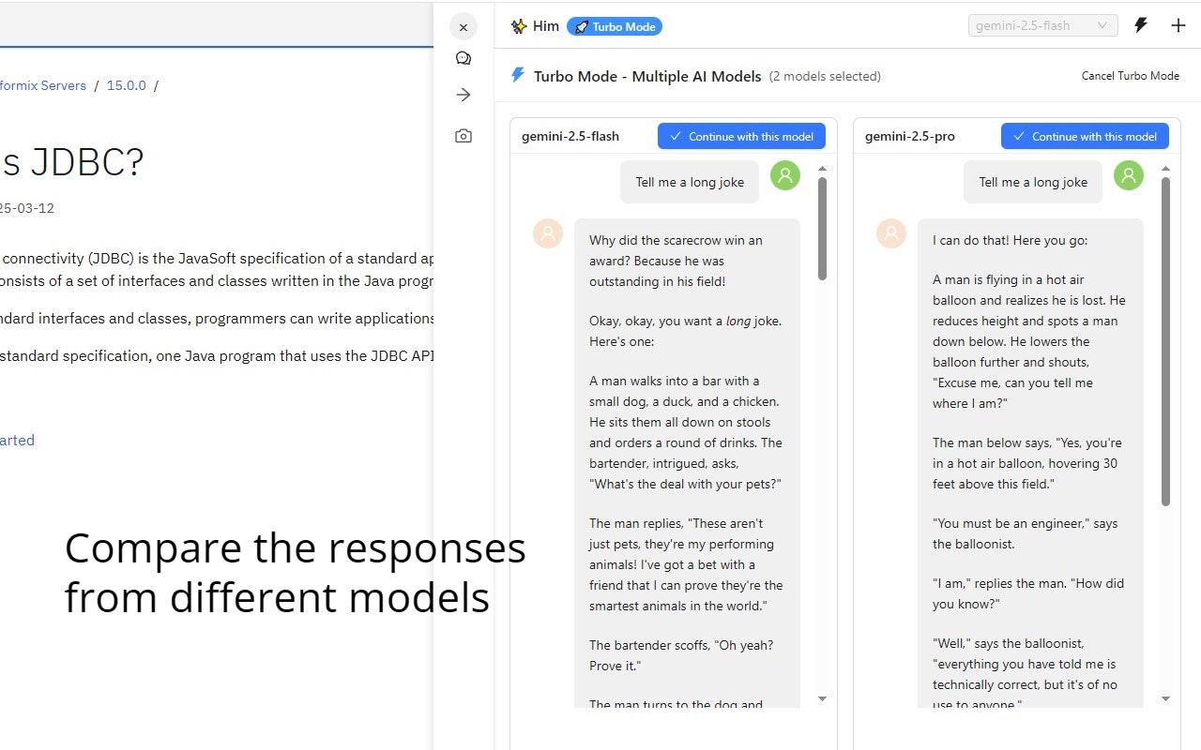Image resolution: width=1201 pixels, height=750 pixels.
Task: Close the sidebar panel with X icon
Action: click(x=463, y=27)
